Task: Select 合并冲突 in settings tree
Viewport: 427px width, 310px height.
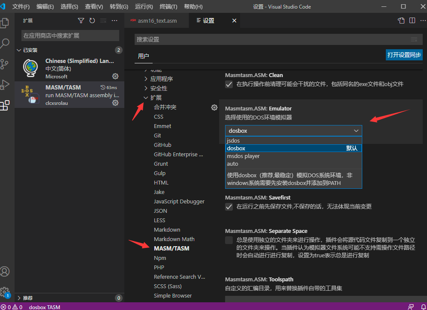Action: coord(165,107)
